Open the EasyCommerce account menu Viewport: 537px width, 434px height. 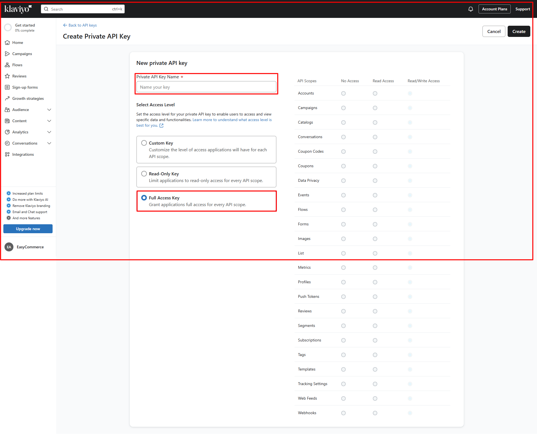pos(30,247)
